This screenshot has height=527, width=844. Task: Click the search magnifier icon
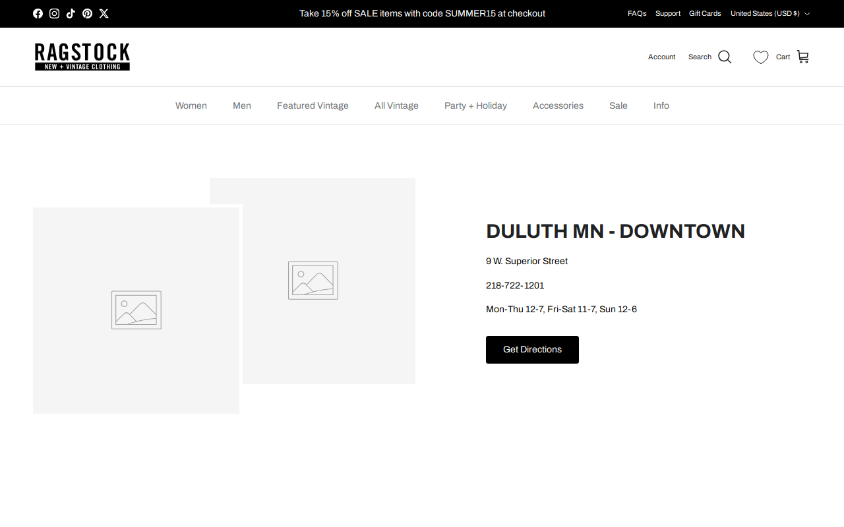(725, 57)
